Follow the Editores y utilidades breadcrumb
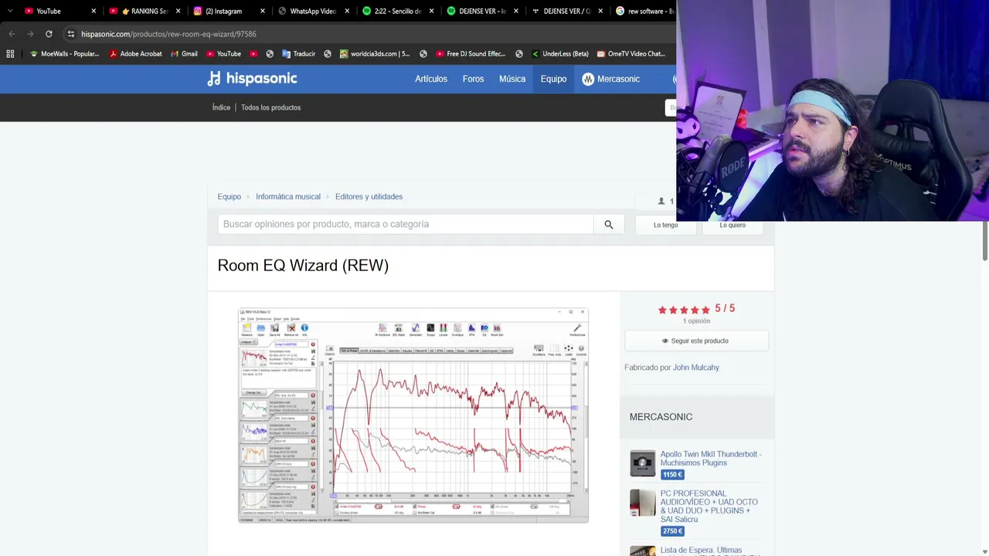989x556 pixels. (369, 197)
